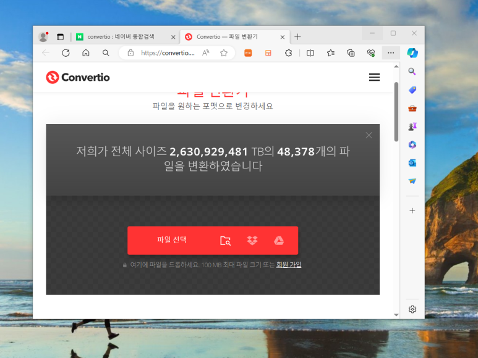Open Browser essentials heart icon

pos(371,53)
